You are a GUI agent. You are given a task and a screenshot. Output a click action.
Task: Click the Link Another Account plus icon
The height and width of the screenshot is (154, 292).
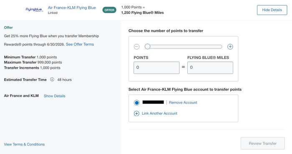click(136, 114)
